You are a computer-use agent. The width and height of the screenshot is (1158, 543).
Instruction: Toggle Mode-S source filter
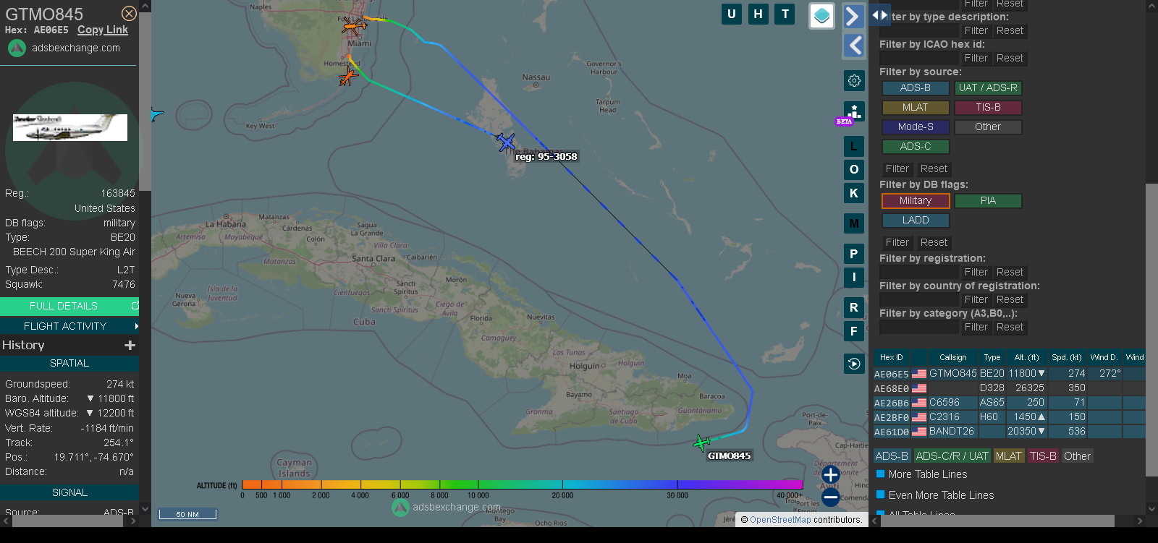(916, 127)
